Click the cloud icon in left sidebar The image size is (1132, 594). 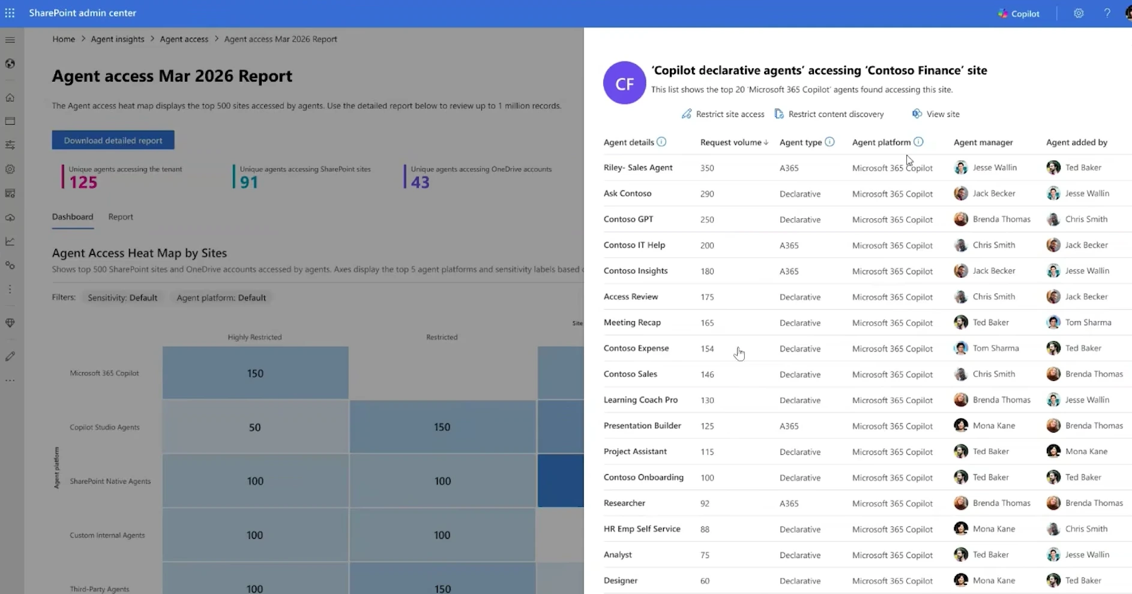tap(10, 217)
